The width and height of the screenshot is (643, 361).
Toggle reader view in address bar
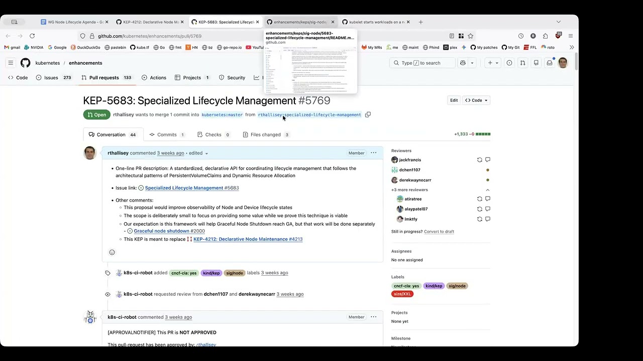click(x=452, y=36)
